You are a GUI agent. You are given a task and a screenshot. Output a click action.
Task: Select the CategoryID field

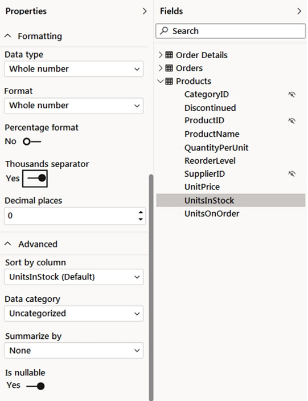(x=207, y=94)
